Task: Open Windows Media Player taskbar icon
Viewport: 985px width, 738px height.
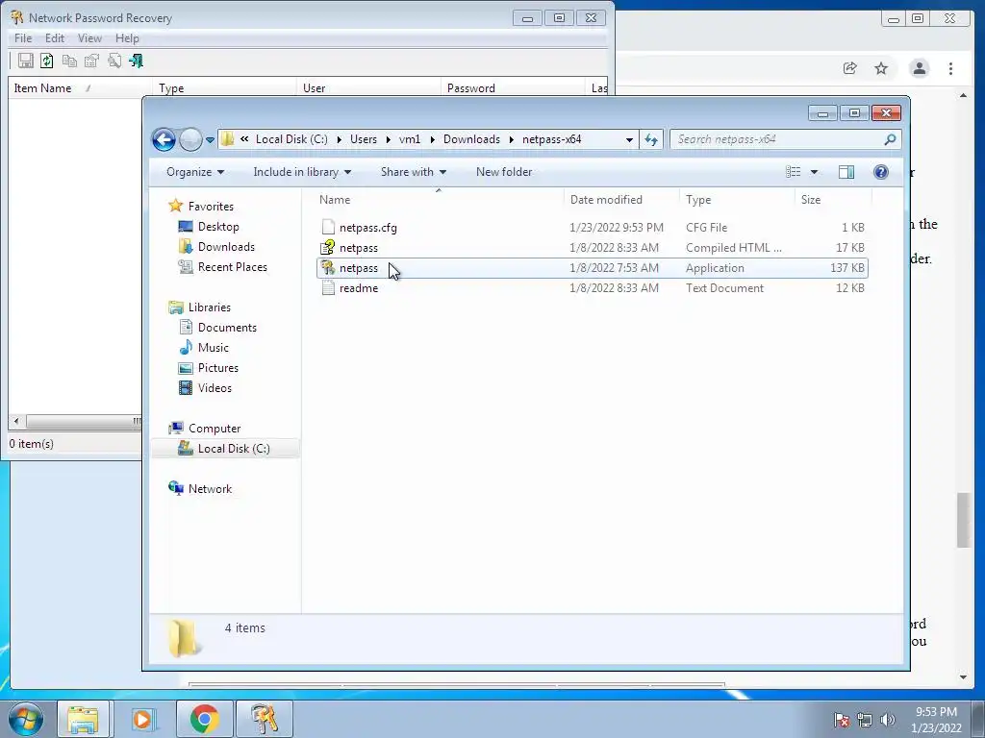Action: click(x=143, y=719)
